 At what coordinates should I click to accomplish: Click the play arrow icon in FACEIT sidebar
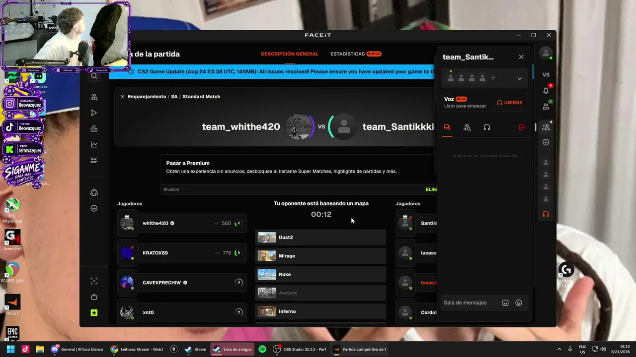(94, 113)
